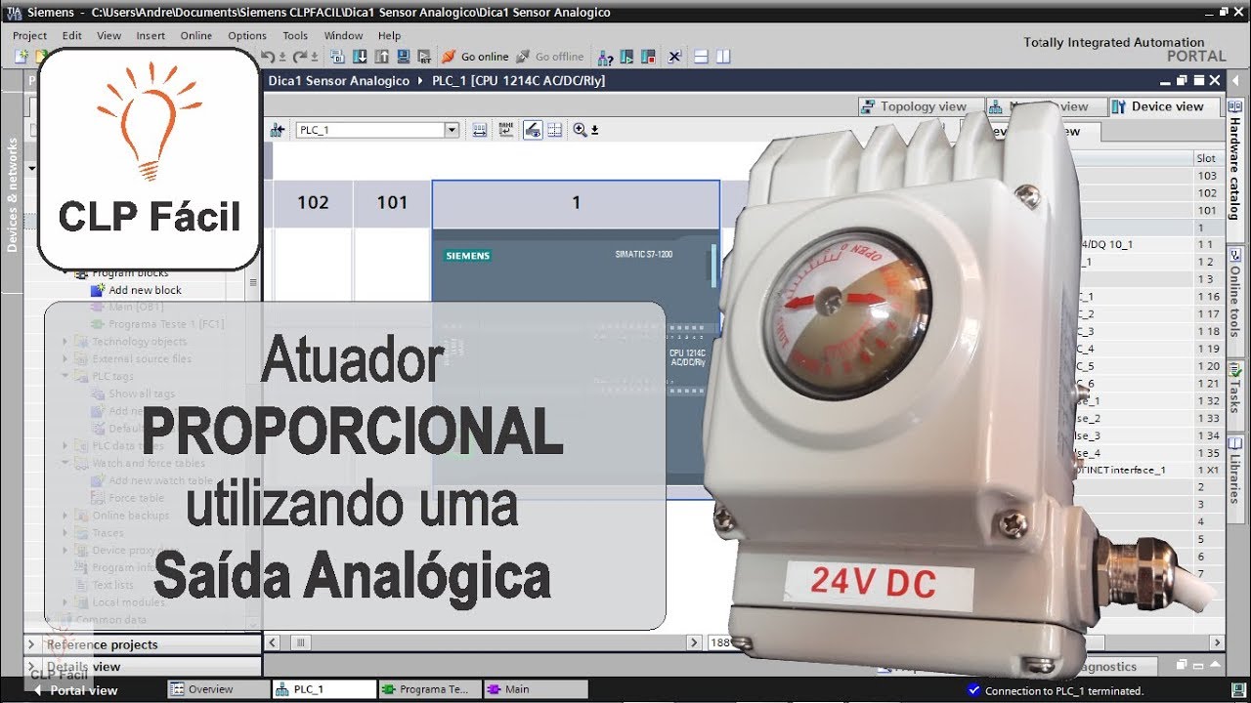
Task: Expand the Reference projects panel
Action: (31, 644)
